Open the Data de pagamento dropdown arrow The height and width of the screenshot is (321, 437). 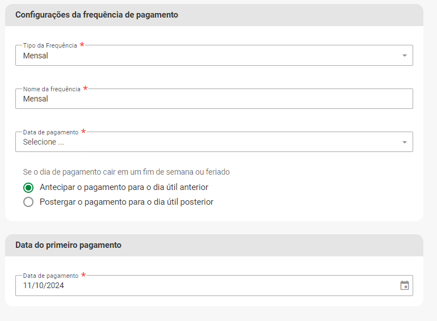click(405, 142)
